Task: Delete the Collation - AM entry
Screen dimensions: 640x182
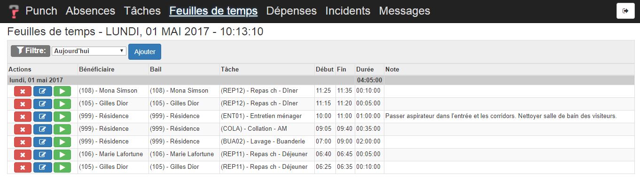Action: (23, 129)
